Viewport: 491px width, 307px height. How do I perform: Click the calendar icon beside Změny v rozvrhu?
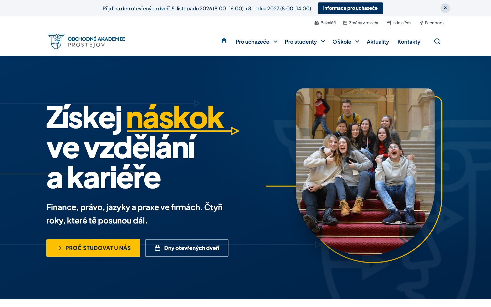(x=345, y=23)
